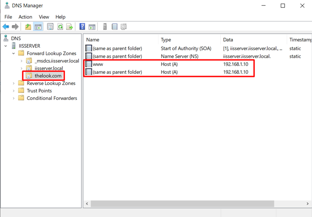
Task: Toggle the Show/Hide Console Tree button
Action: [x=38, y=27]
